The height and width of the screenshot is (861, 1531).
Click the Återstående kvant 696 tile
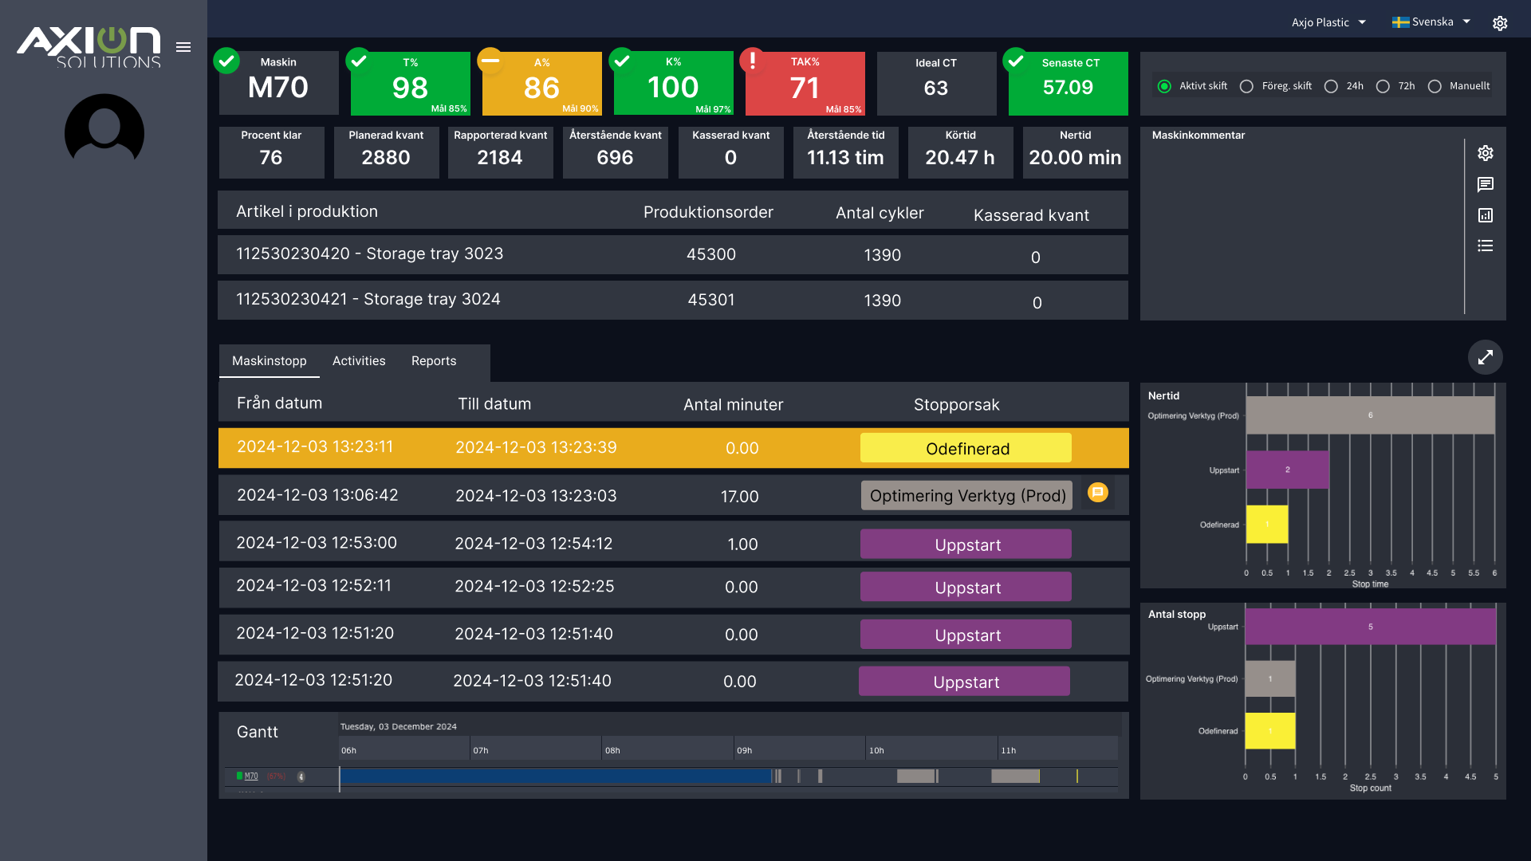tap(616, 152)
